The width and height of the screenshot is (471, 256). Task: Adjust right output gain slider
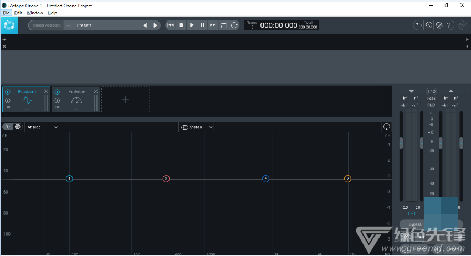point(462,143)
